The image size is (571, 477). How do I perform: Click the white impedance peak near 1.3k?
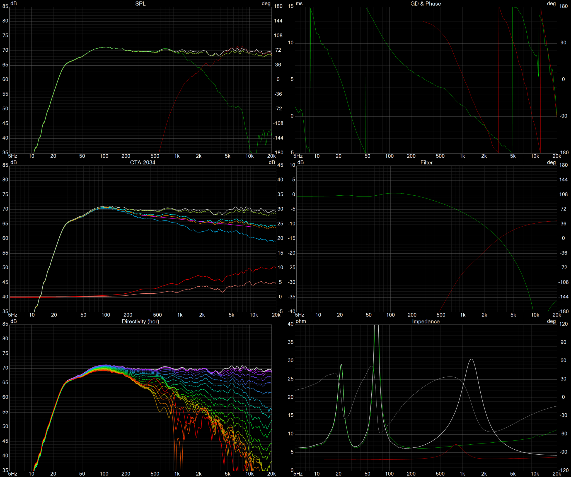[471, 359]
